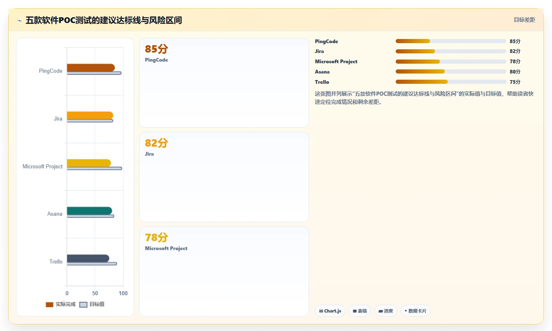Click the Microsoft Project axis label in the chart

(x=43, y=166)
